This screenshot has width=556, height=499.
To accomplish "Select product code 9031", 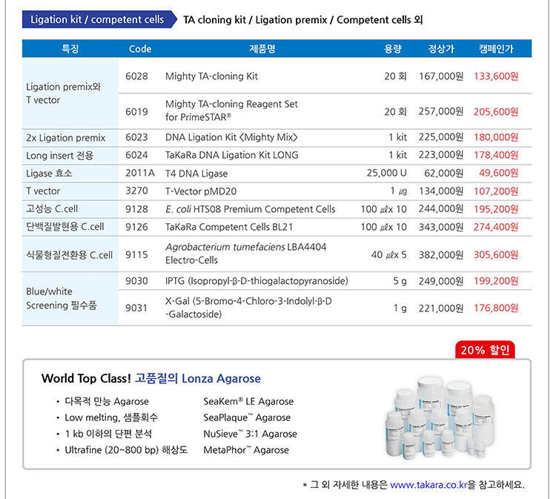I will 136,308.
